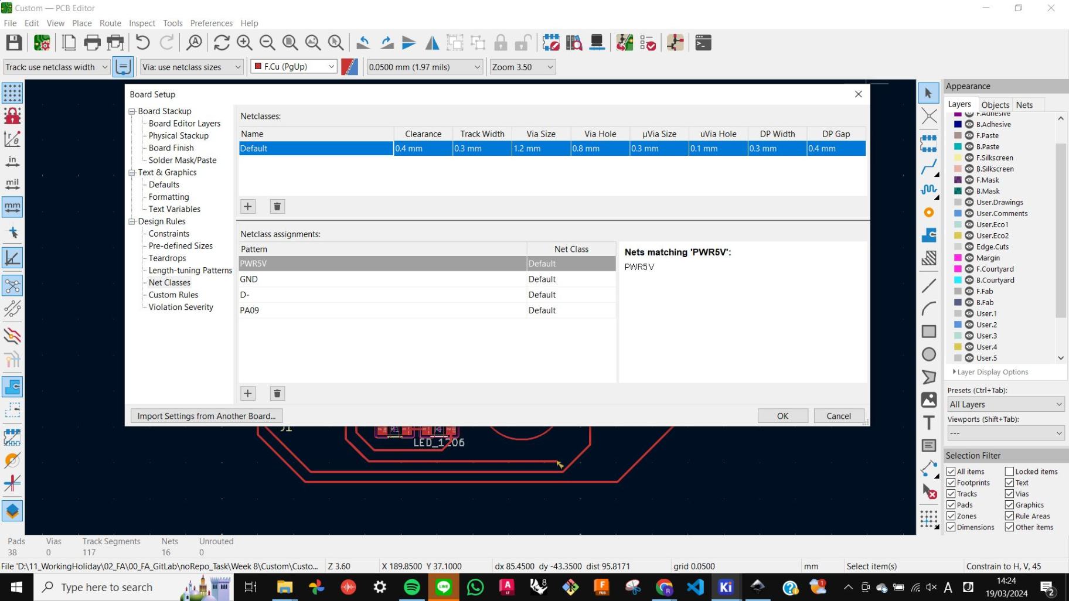Switch to the Nets tab
Viewport: 1069px width, 601px height.
tap(1024, 105)
